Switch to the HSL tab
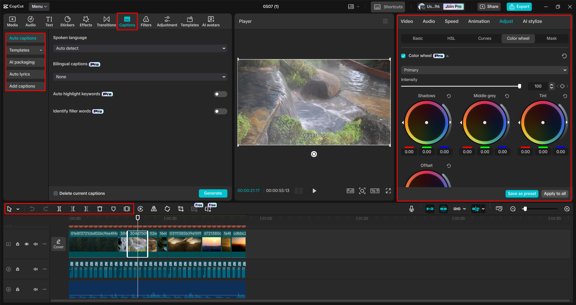Image resolution: width=576 pixels, height=305 pixels. pyautogui.click(x=451, y=38)
